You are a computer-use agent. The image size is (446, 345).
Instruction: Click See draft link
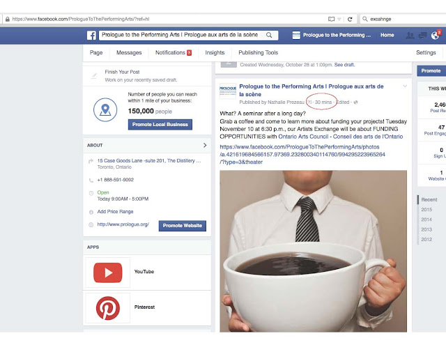344,65
